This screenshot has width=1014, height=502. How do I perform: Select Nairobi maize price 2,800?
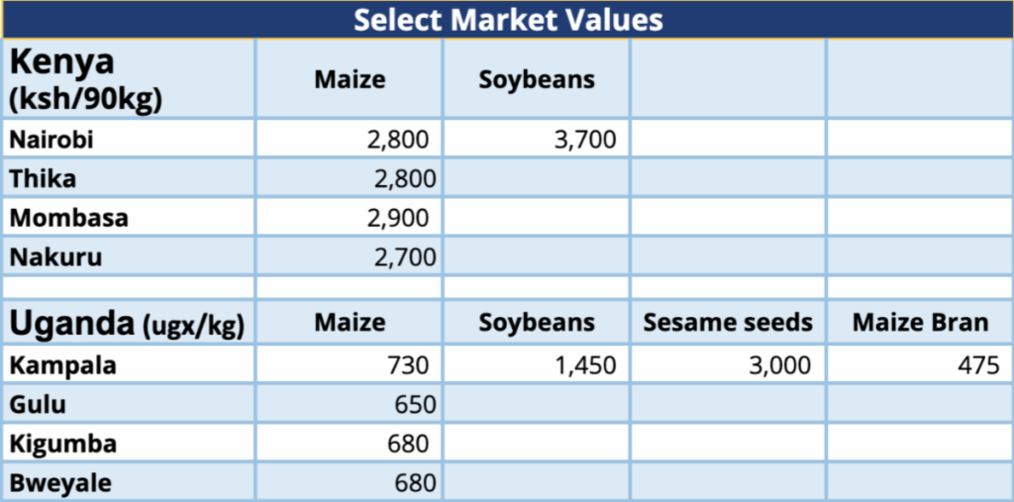pos(398,140)
